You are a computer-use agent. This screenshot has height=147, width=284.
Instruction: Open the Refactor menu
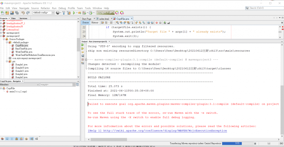[45, 8]
